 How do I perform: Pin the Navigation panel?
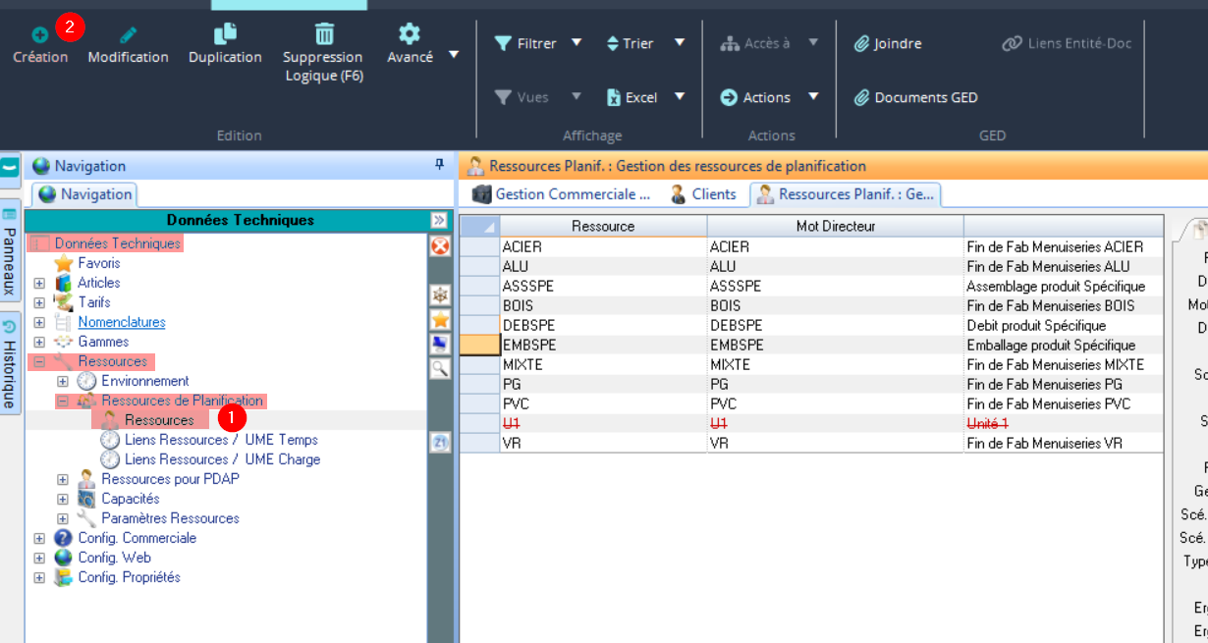[440, 166]
